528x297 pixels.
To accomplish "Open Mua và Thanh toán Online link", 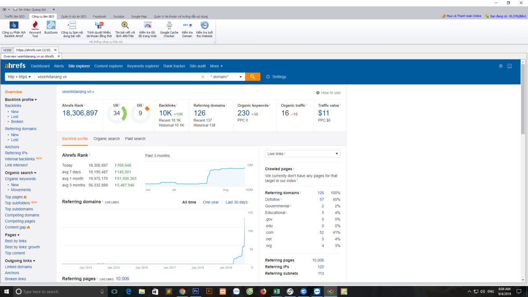I will tap(462, 16).
